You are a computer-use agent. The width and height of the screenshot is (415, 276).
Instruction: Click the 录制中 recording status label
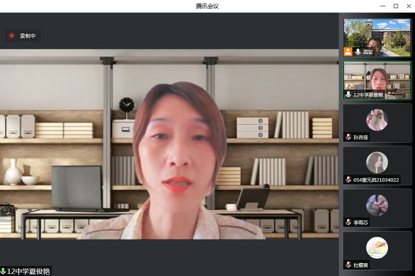[x=28, y=36]
